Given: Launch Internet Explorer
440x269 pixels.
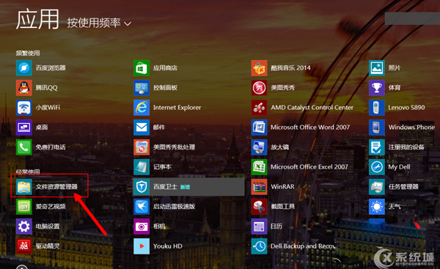Looking at the screenshot, I should tap(167, 108).
